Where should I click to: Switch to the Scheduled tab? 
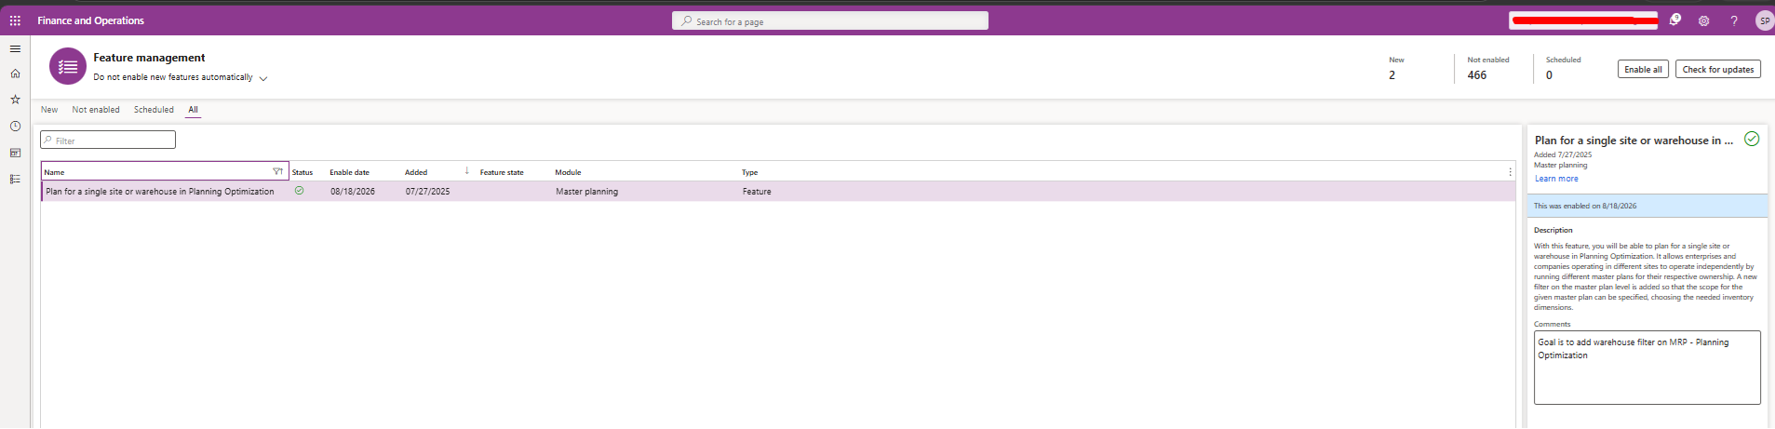[x=154, y=110]
